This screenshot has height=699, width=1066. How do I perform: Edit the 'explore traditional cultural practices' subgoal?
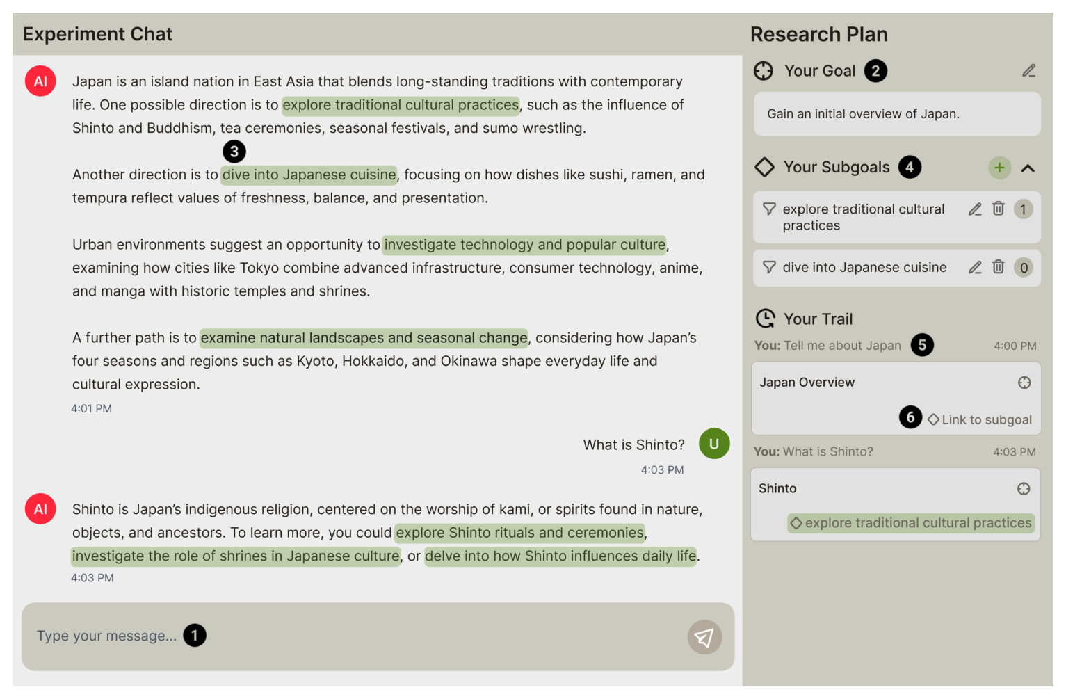(975, 209)
